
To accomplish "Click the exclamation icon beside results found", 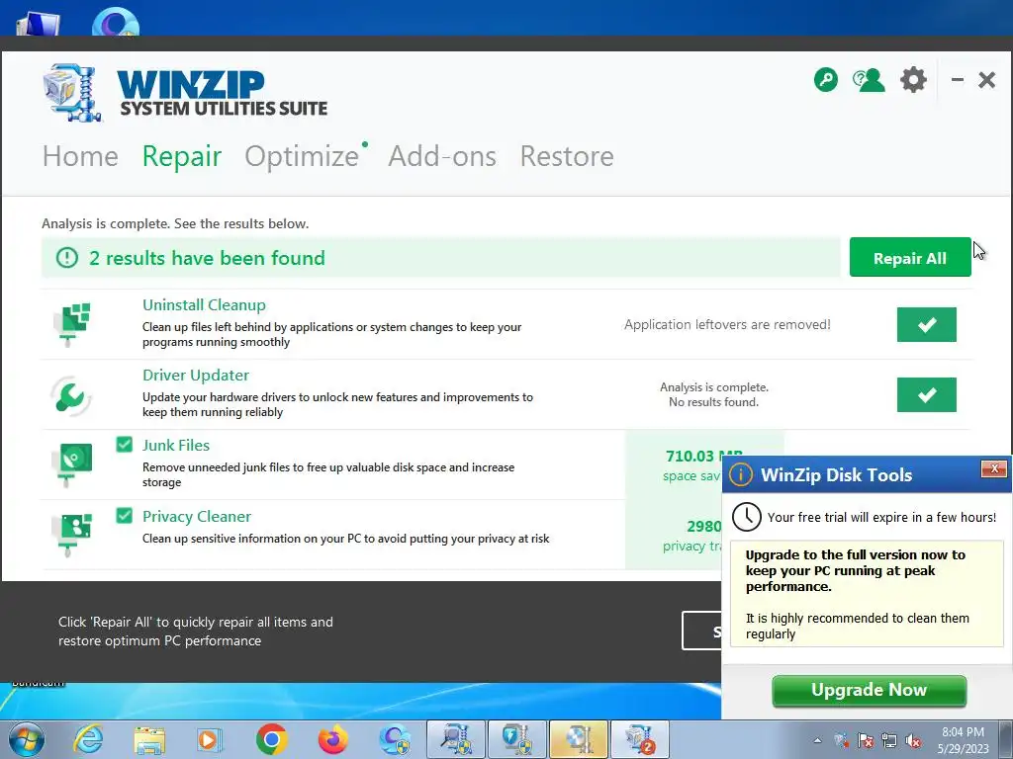I will 66,258.
